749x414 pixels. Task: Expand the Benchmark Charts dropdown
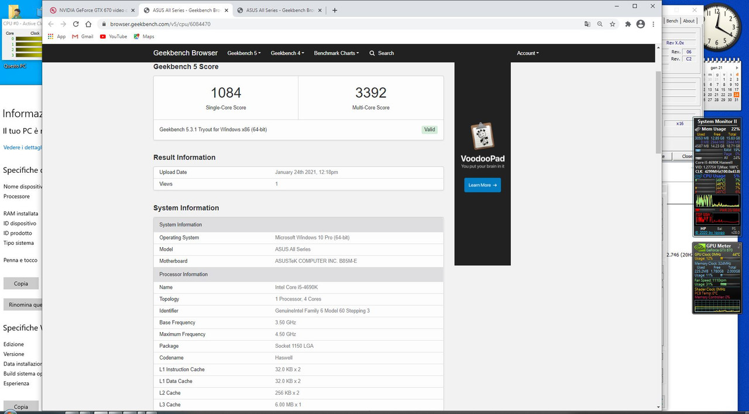pyautogui.click(x=336, y=53)
